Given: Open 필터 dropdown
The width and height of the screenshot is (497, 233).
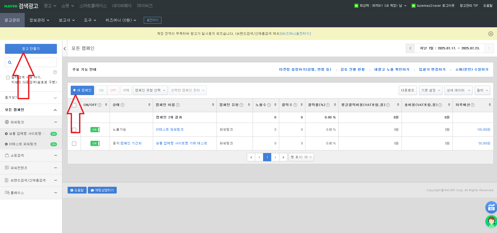Looking at the screenshot, I should (x=482, y=90).
